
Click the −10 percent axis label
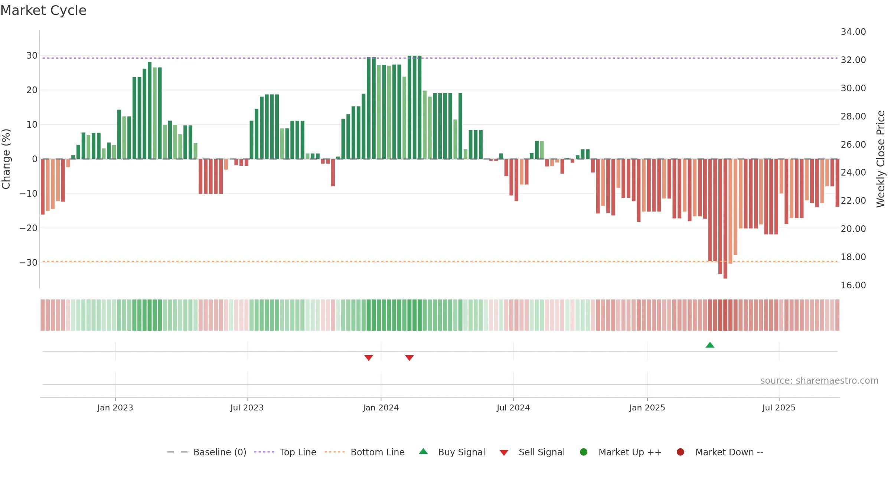[29, 194]
